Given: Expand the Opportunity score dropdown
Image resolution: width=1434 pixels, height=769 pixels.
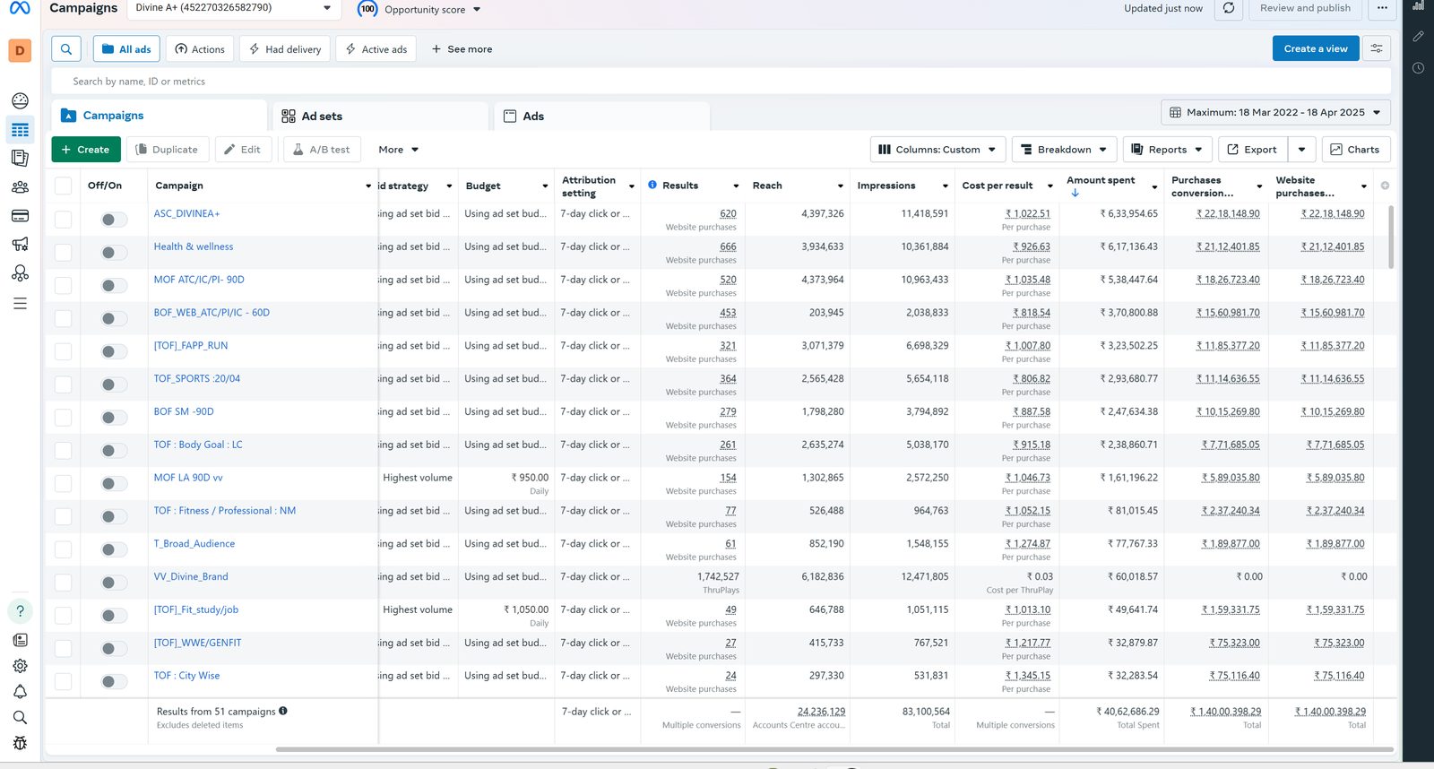Looking at the screenshot, I should tap(476, 10).
